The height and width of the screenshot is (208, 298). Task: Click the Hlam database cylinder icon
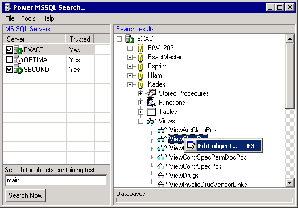(140, 75)
